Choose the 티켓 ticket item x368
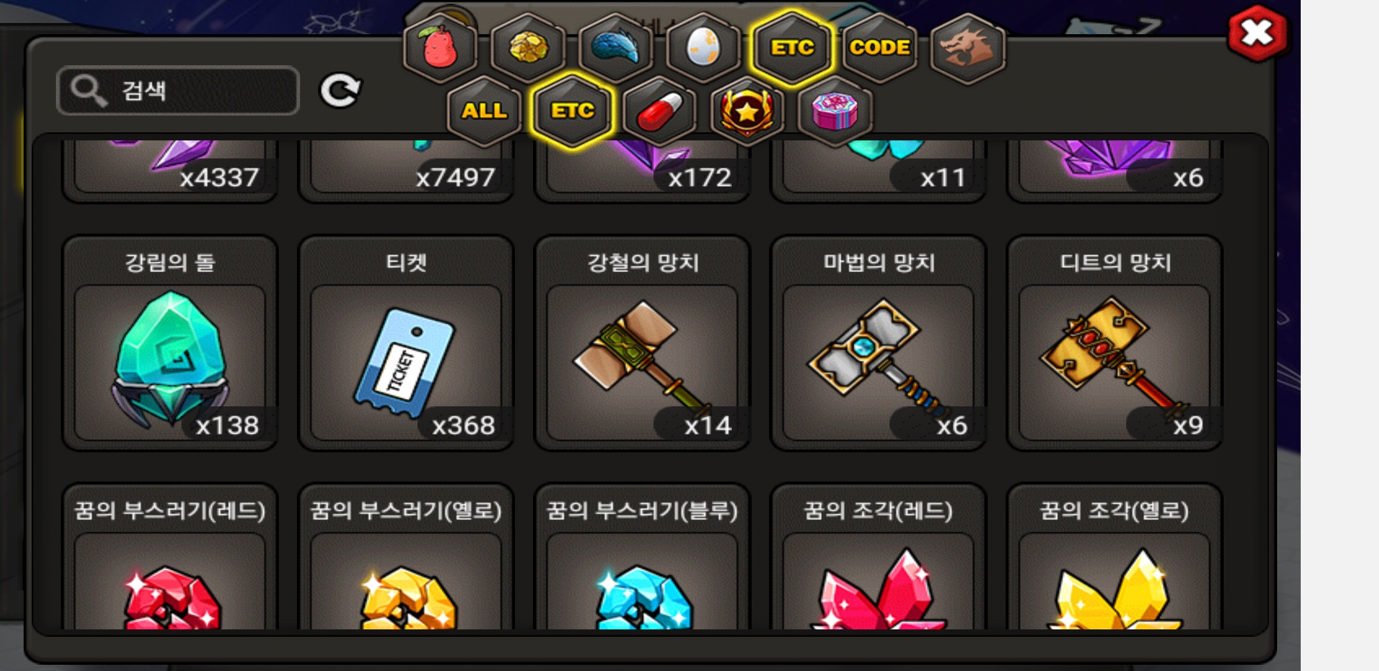Viewport: 1379px width, 671px height. click(x=406, y=343)
